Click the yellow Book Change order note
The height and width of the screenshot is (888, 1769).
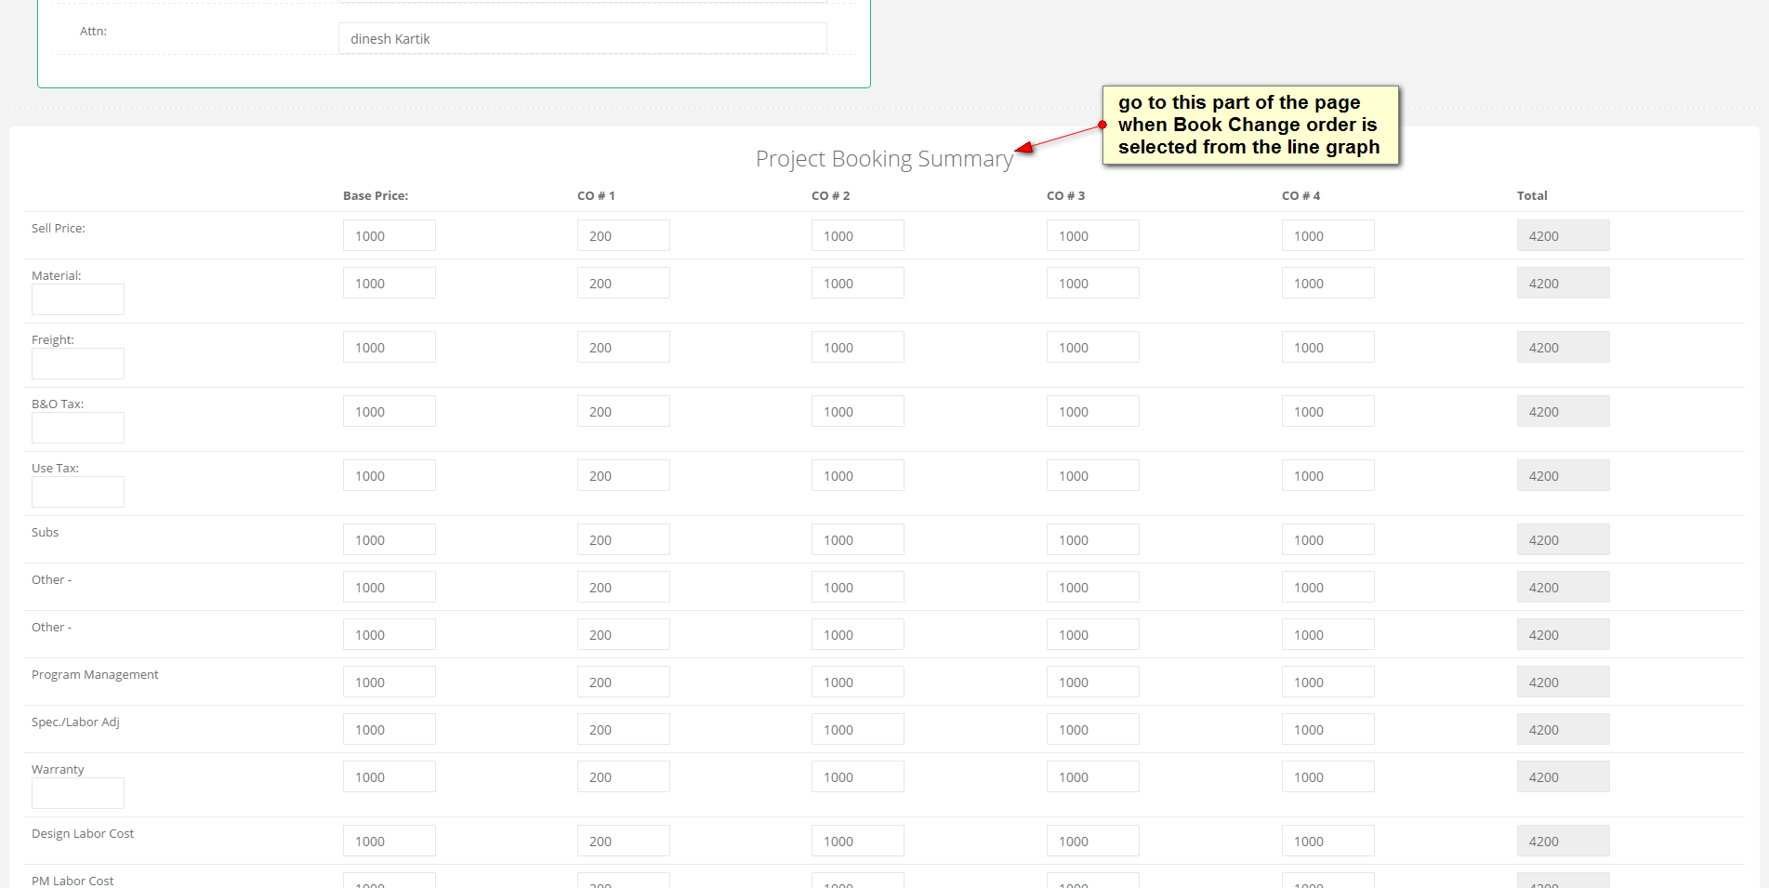coord(1249,126)
